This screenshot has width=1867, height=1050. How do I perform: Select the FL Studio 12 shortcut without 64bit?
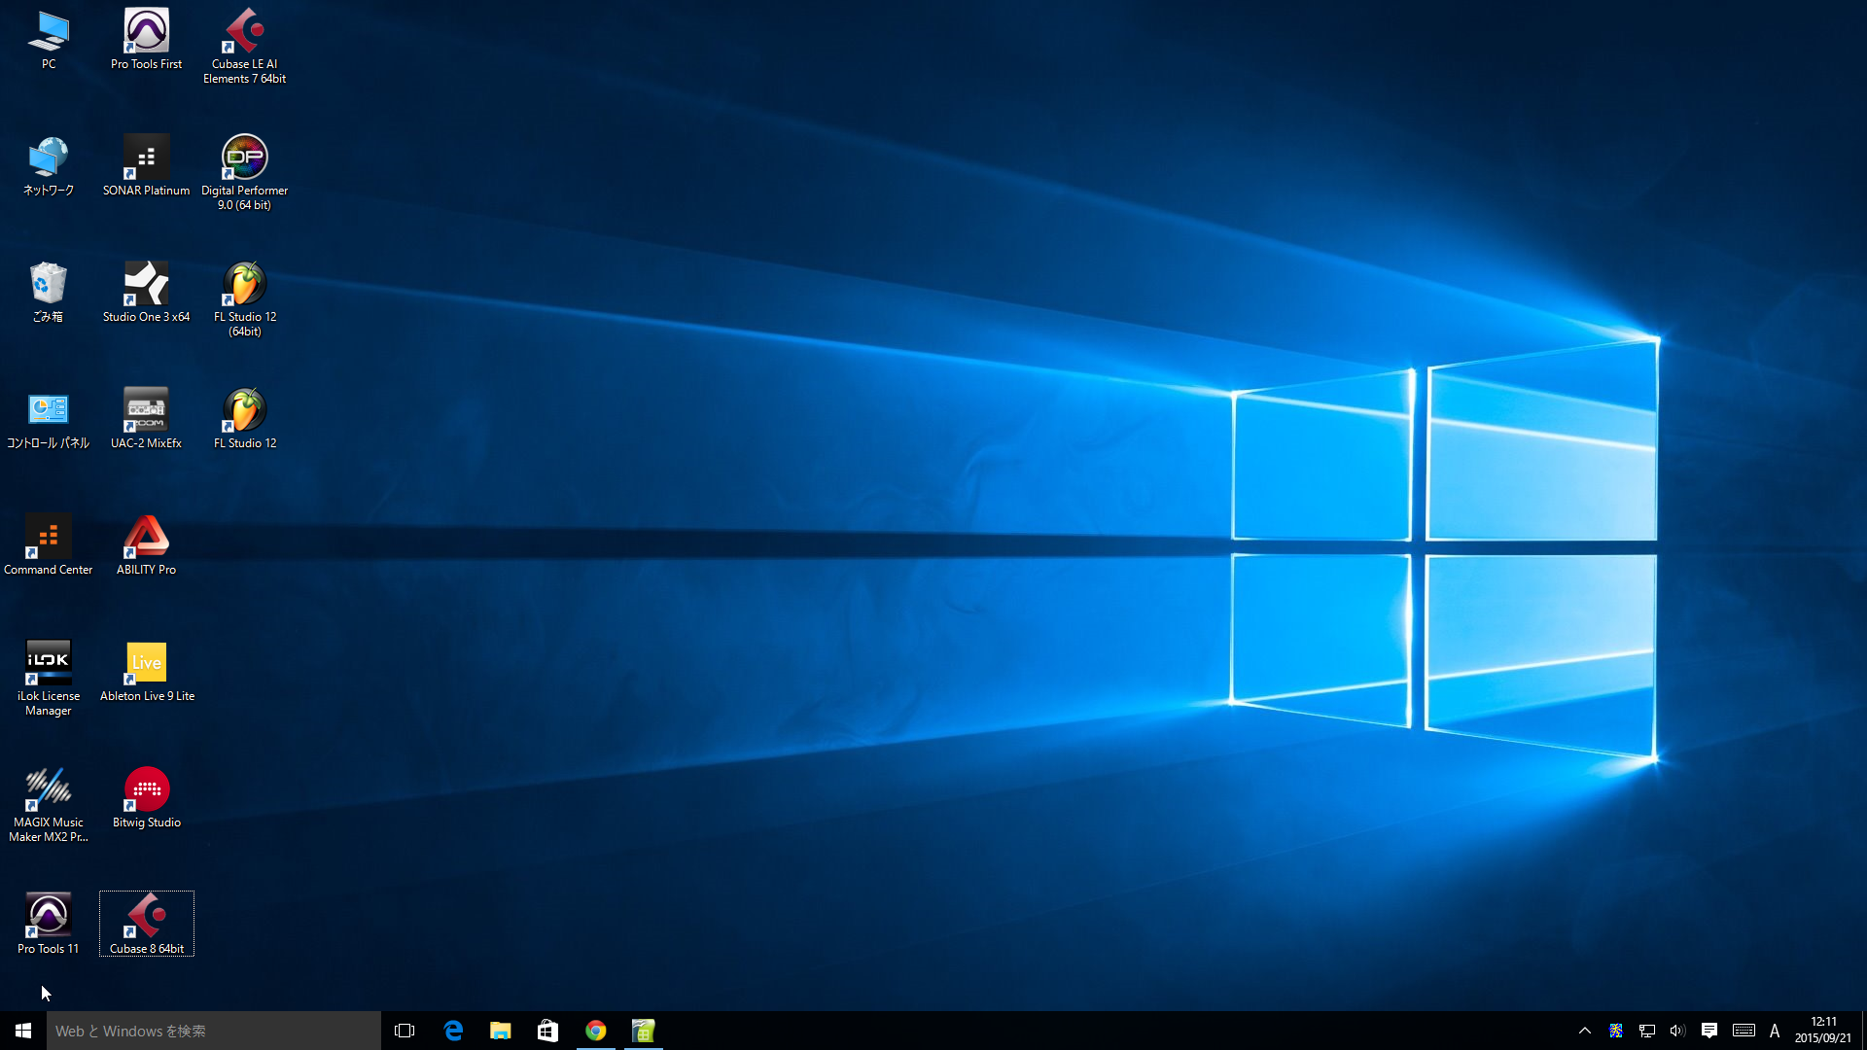(244, 418)
